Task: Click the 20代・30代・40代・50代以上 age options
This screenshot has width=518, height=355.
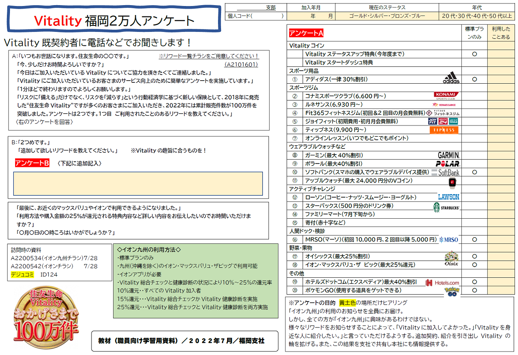Action: point(477,16)
